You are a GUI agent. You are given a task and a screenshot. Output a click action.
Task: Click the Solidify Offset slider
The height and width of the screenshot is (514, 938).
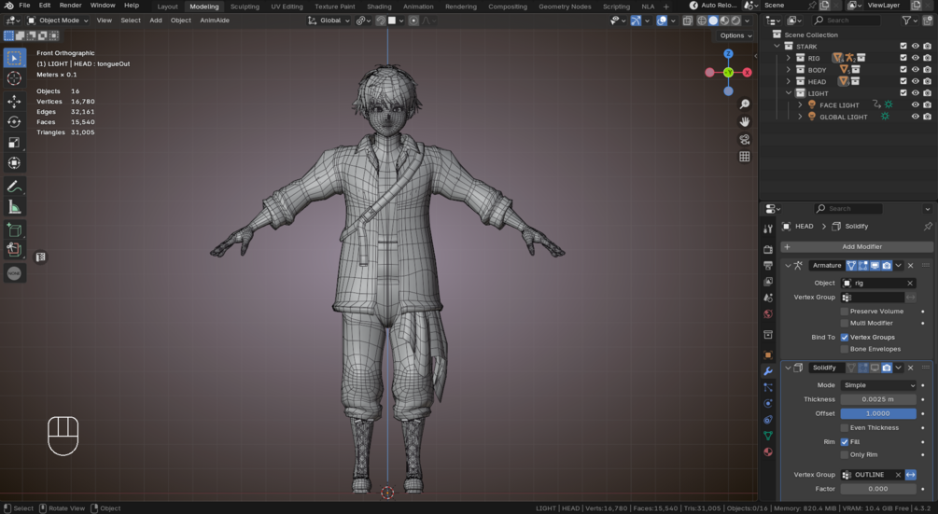pos(878,413)
